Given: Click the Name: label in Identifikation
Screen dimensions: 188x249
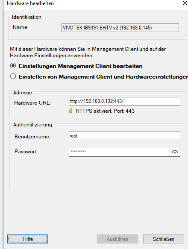Looking at the screenshot, I should pos(21,27).
